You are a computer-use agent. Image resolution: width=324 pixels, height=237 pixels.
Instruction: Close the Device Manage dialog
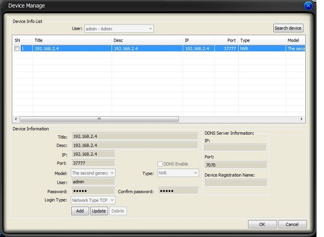click(x=308, y=6)
